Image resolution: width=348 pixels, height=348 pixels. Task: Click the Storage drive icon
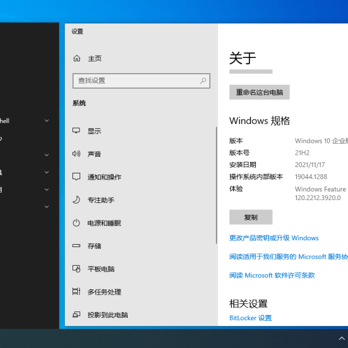click(76, 246)
